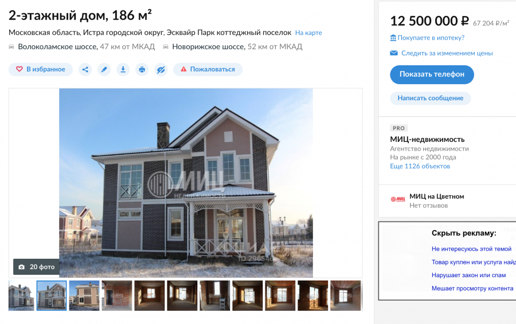Select fourth thumbnail with brick wall and door
The image size is (516, 324).
pyautogui.click(x=117, y=295)
